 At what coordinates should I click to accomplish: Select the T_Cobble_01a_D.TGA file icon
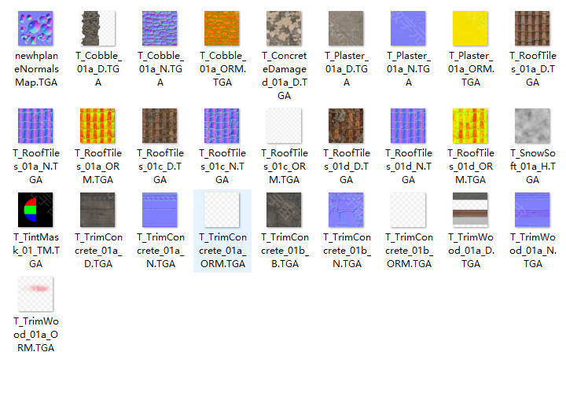(x=97, y=28)
